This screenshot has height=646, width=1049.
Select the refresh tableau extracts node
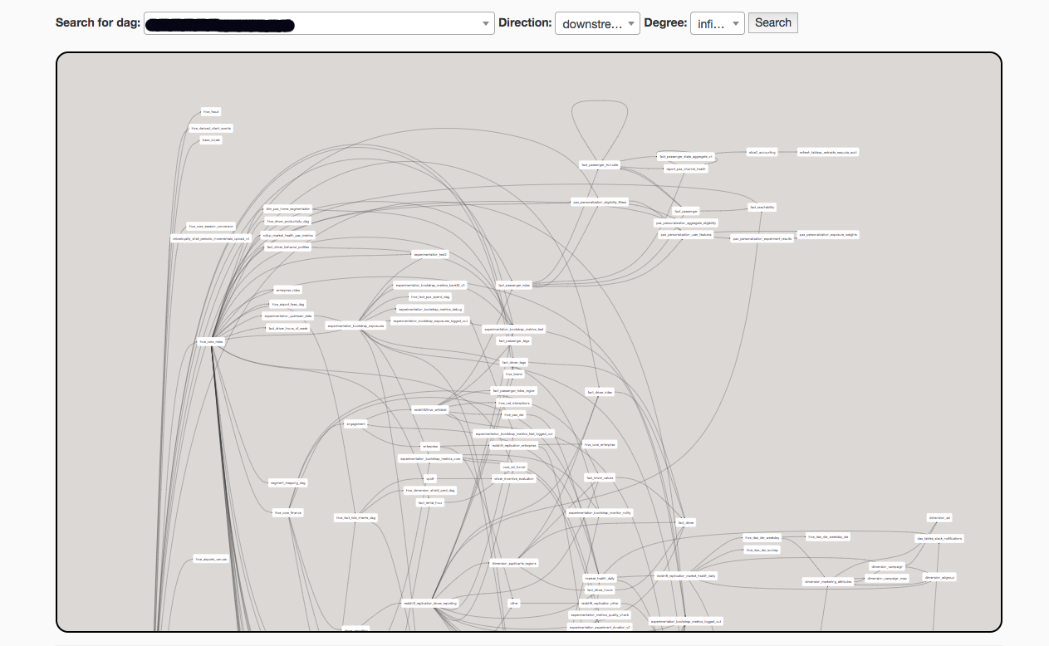coord(828,152)
